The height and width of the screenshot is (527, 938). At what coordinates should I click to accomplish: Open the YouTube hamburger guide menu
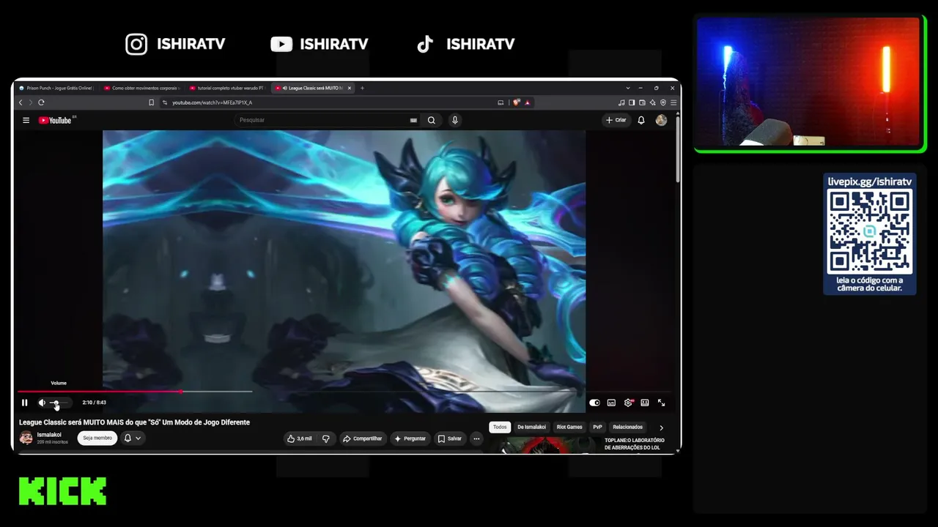[x=26, y=120]
